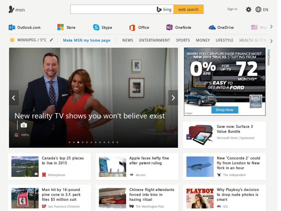The width and height of the screenshot is (281, 211).
Task: Click the GQ source logo
Action: [219, 206]
